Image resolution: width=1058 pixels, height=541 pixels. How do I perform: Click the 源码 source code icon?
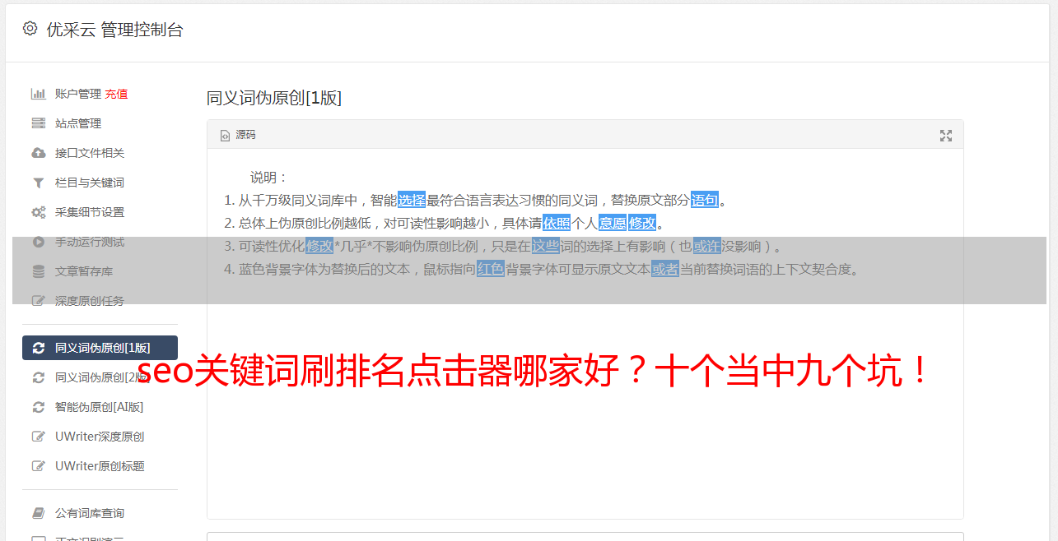[225, 135]
